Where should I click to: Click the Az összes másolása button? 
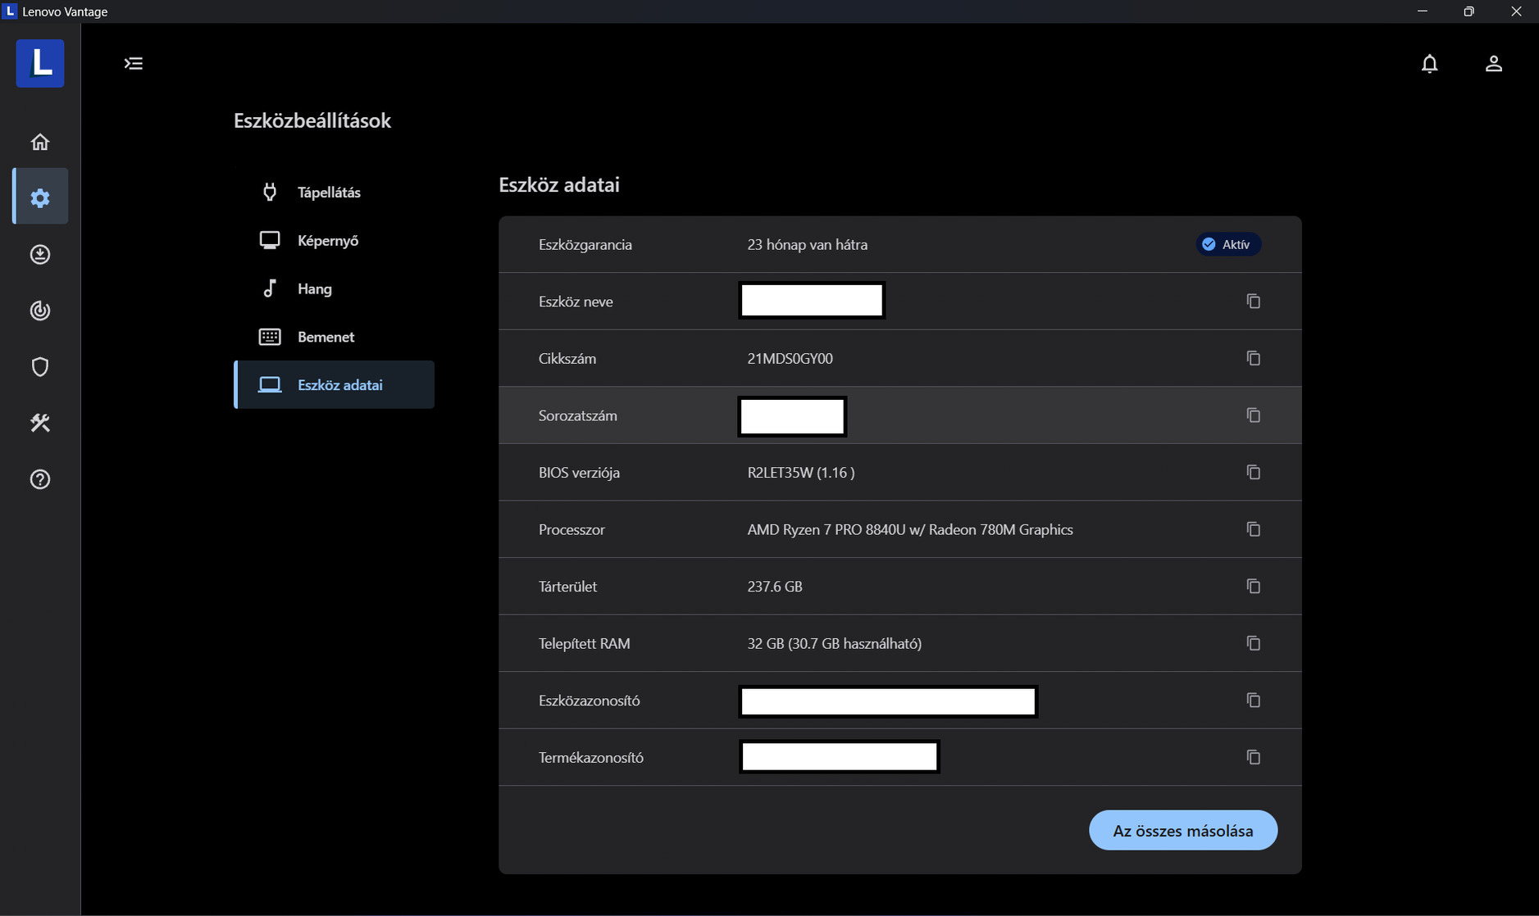pyautogui.click(x=1182, y=830)
